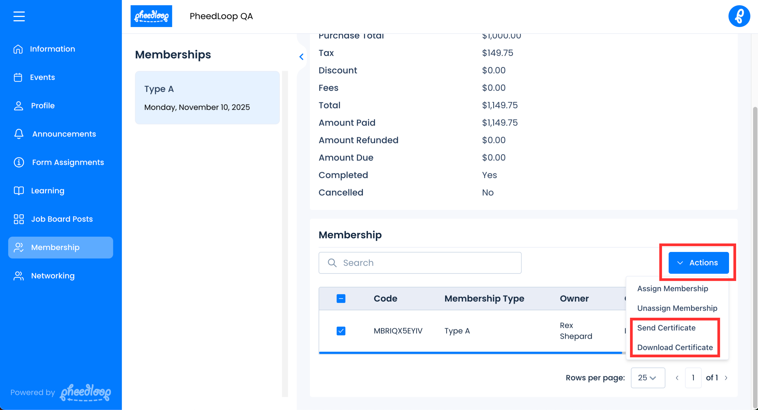Viewport: 758px width, 410px height.
Task: Click the table's blue horizontal scrollbar
Action: pos(470,353)
